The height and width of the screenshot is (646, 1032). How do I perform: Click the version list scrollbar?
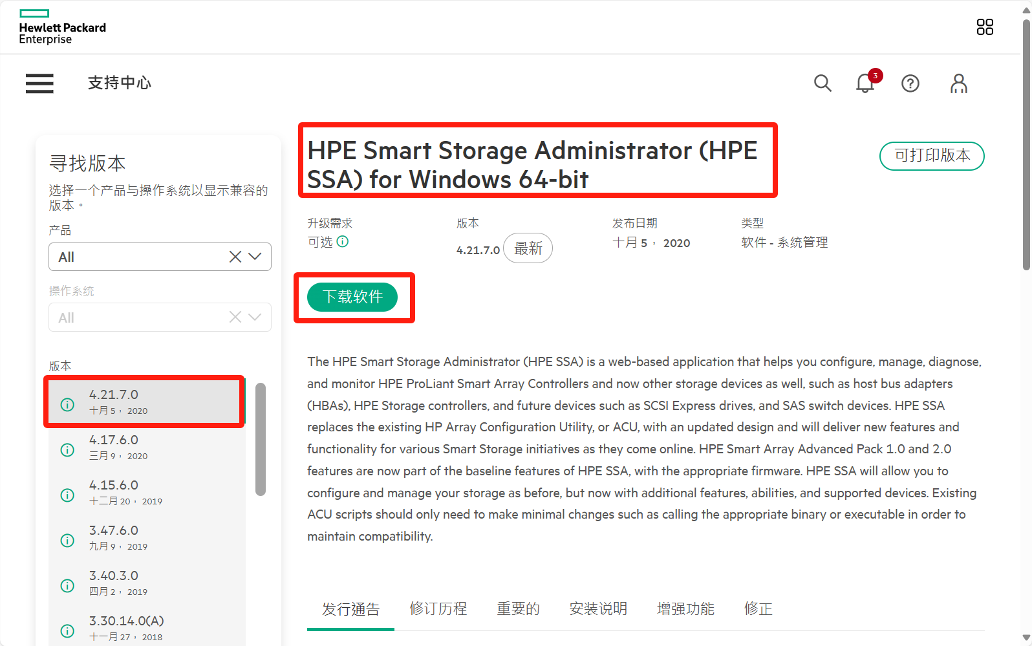(261, 440)
